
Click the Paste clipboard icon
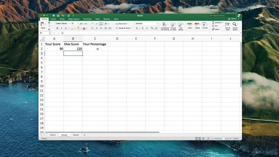(43, 24)
